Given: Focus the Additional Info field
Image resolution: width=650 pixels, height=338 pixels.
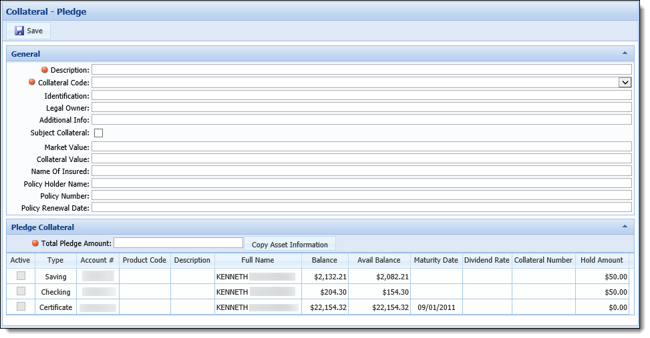Looking at the screenshot, I should (x=361, y=119).
